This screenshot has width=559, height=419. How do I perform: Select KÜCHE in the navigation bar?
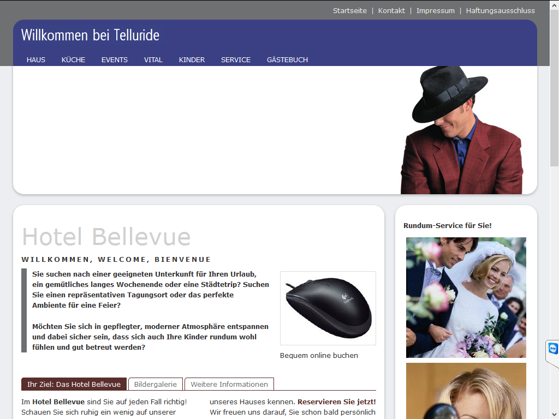click(74, 60)
